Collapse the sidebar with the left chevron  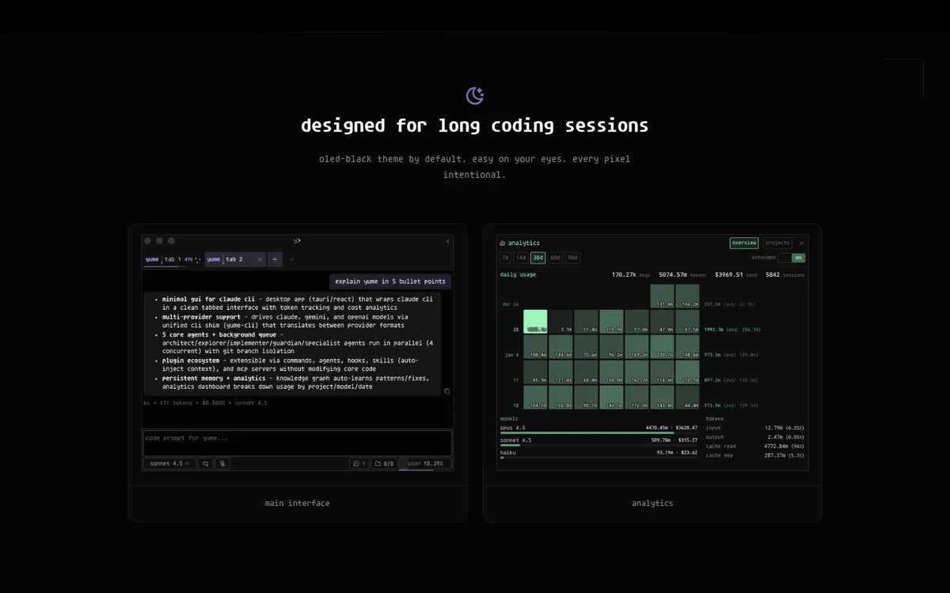pyautogui.click(x=448, y=241)
